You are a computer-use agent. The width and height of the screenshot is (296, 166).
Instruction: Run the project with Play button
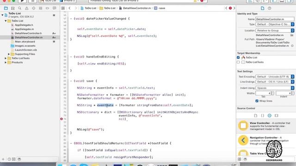(x=22, y=1)
